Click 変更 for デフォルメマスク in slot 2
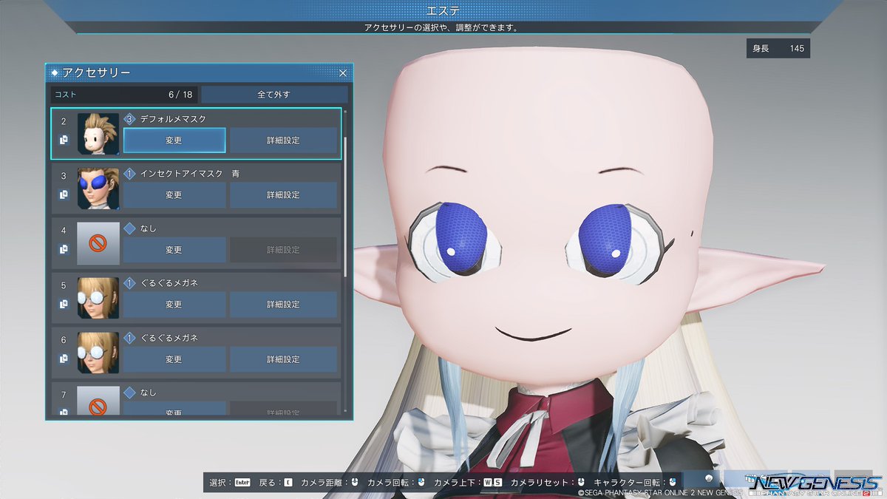Viewport: 887px width, 499px height. (x=174, y=140)
